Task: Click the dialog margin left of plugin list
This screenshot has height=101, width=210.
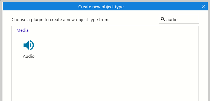Action: (7, 60)
